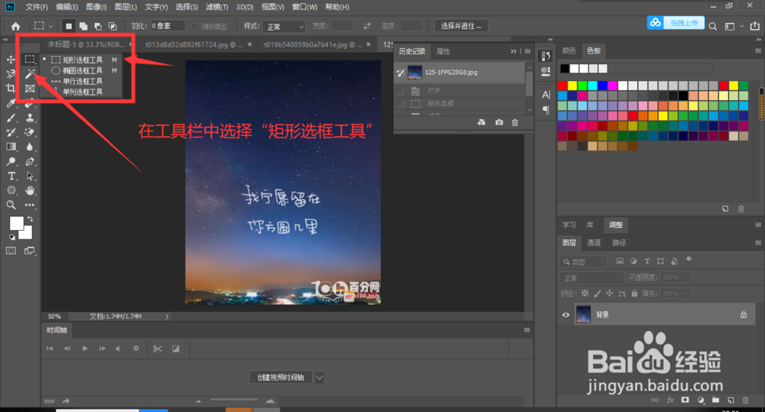Image resolution: width=765 pixels, height=412 pixels.
Task: Select the Dodge tool
Action: tap(11, 161)
